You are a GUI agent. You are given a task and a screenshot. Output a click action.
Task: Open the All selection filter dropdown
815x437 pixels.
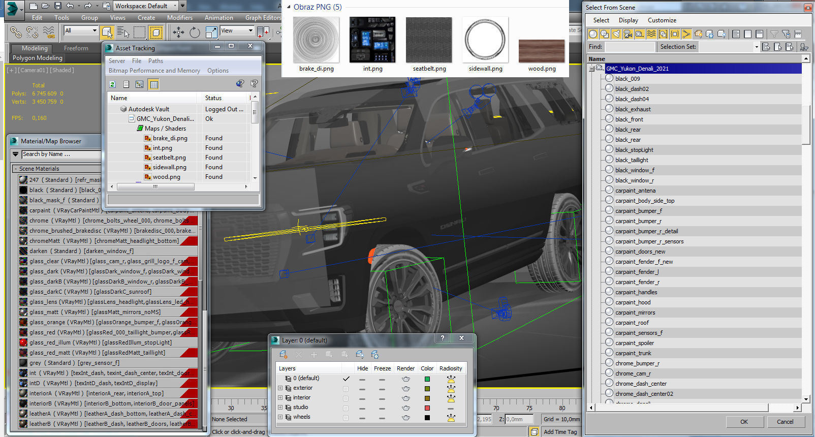[x=80, y=30]
